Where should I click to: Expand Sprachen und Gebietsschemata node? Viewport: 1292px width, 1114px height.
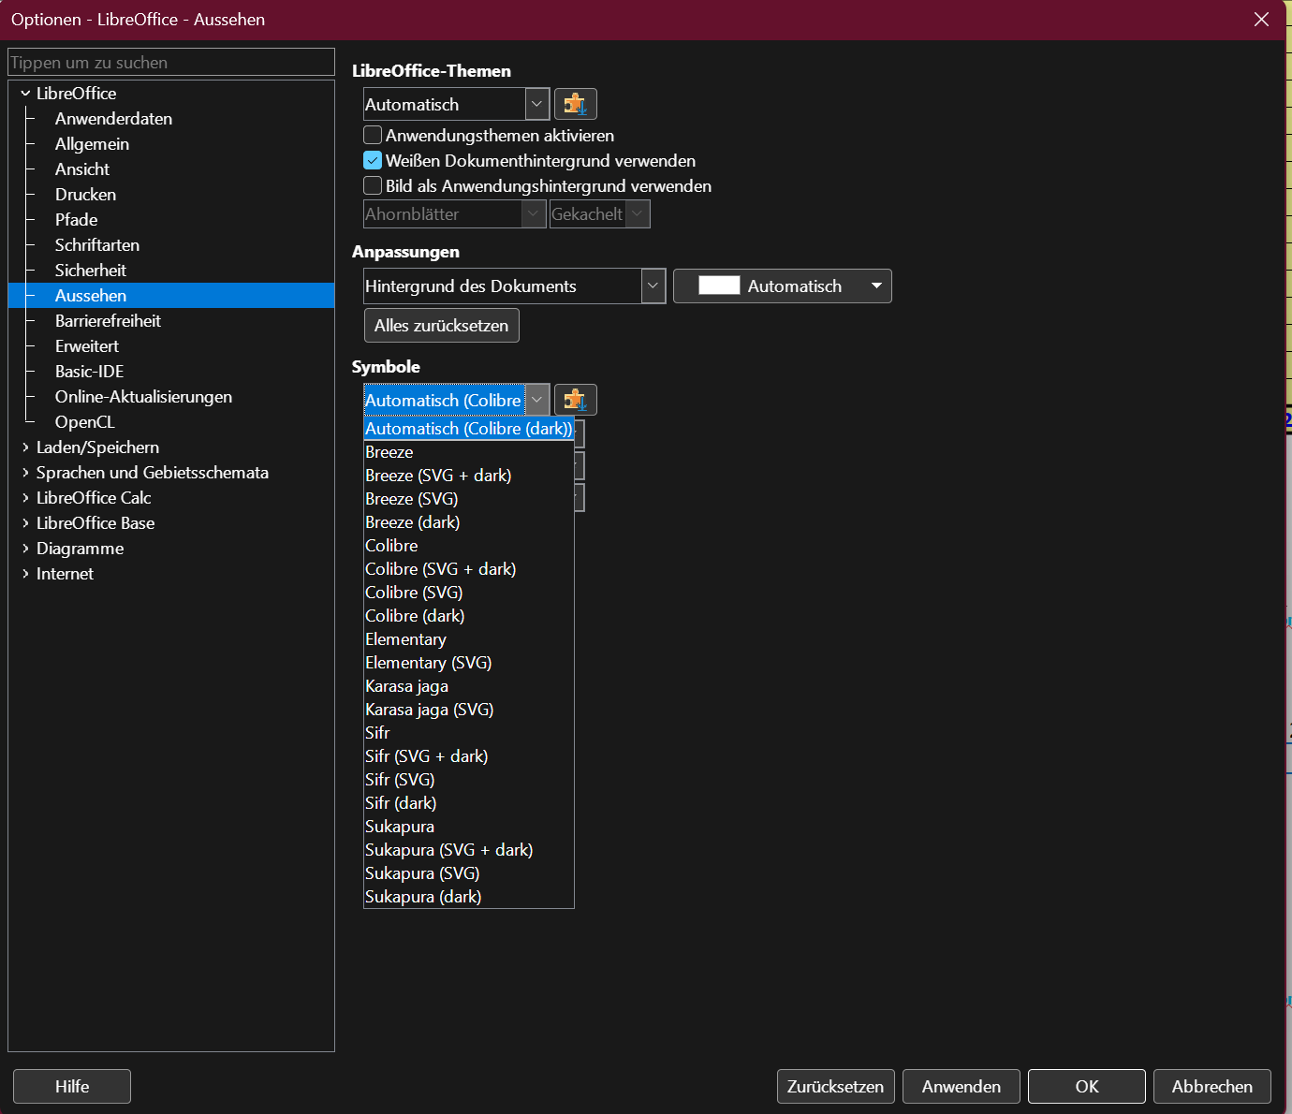[x=25, y=473]
